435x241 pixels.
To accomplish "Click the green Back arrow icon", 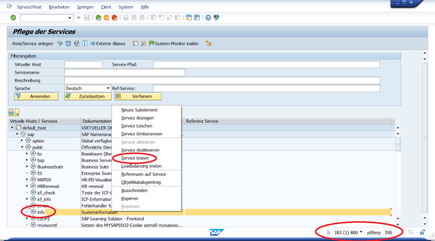I will 98,18.
